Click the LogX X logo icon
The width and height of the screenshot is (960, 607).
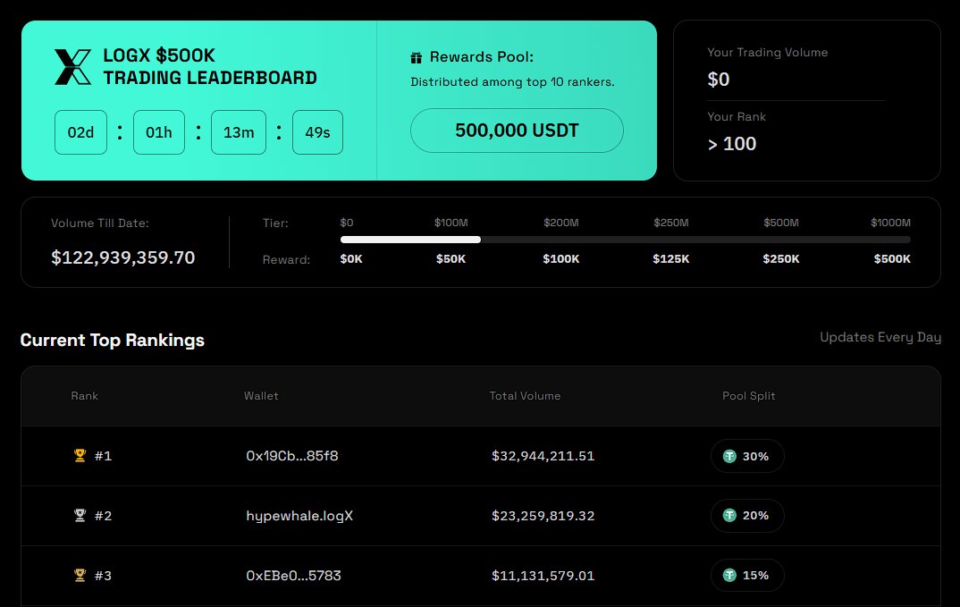[x=73, y=67]
